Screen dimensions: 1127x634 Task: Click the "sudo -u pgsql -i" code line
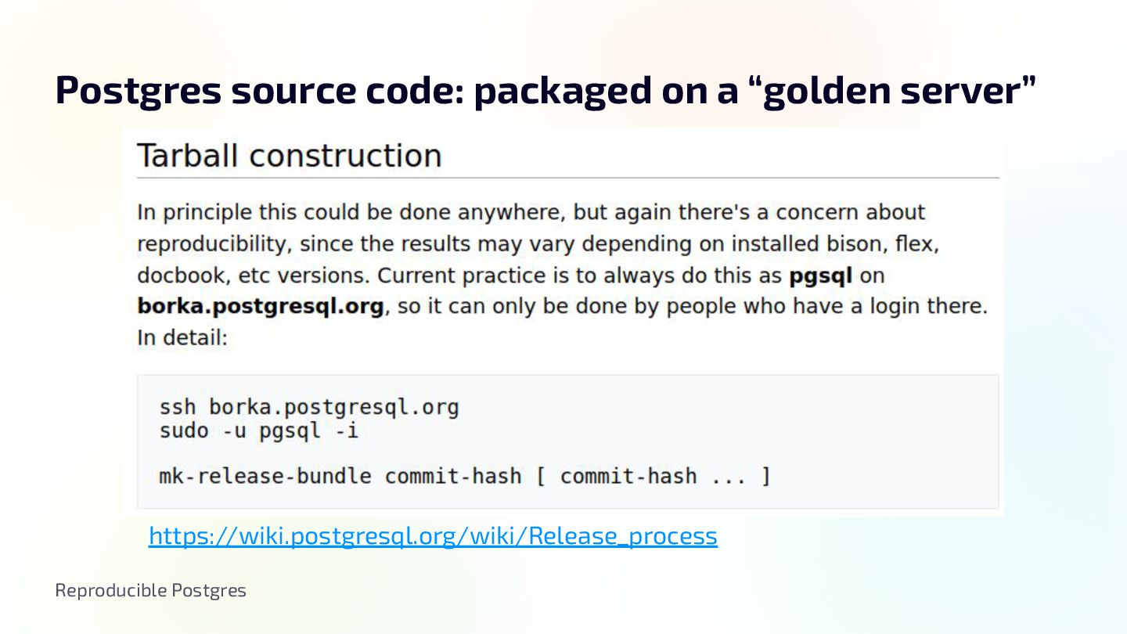pos(258,430)
